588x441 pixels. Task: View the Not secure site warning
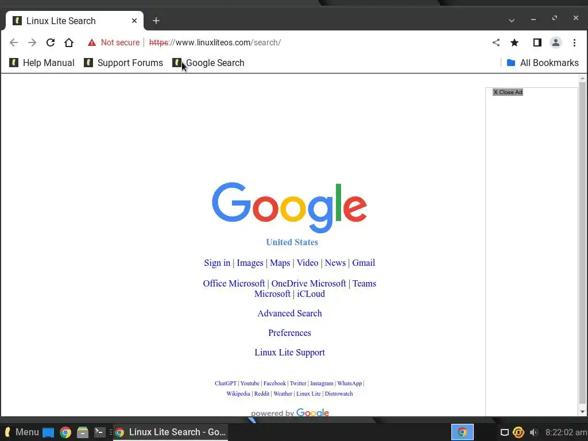pos(114,42)
